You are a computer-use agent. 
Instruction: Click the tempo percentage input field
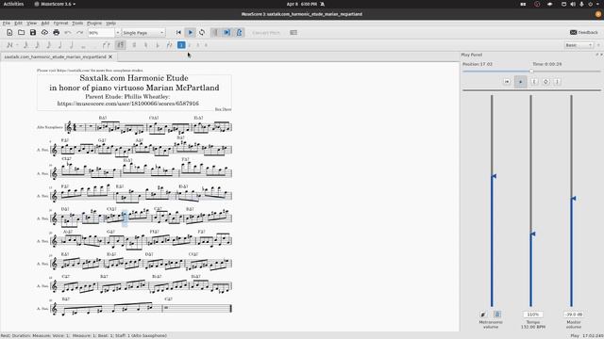click(x=533, y=315)
